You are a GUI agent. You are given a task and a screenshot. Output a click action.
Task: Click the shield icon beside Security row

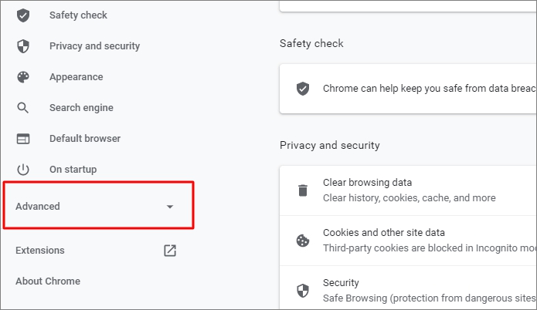tap(303, 290)
